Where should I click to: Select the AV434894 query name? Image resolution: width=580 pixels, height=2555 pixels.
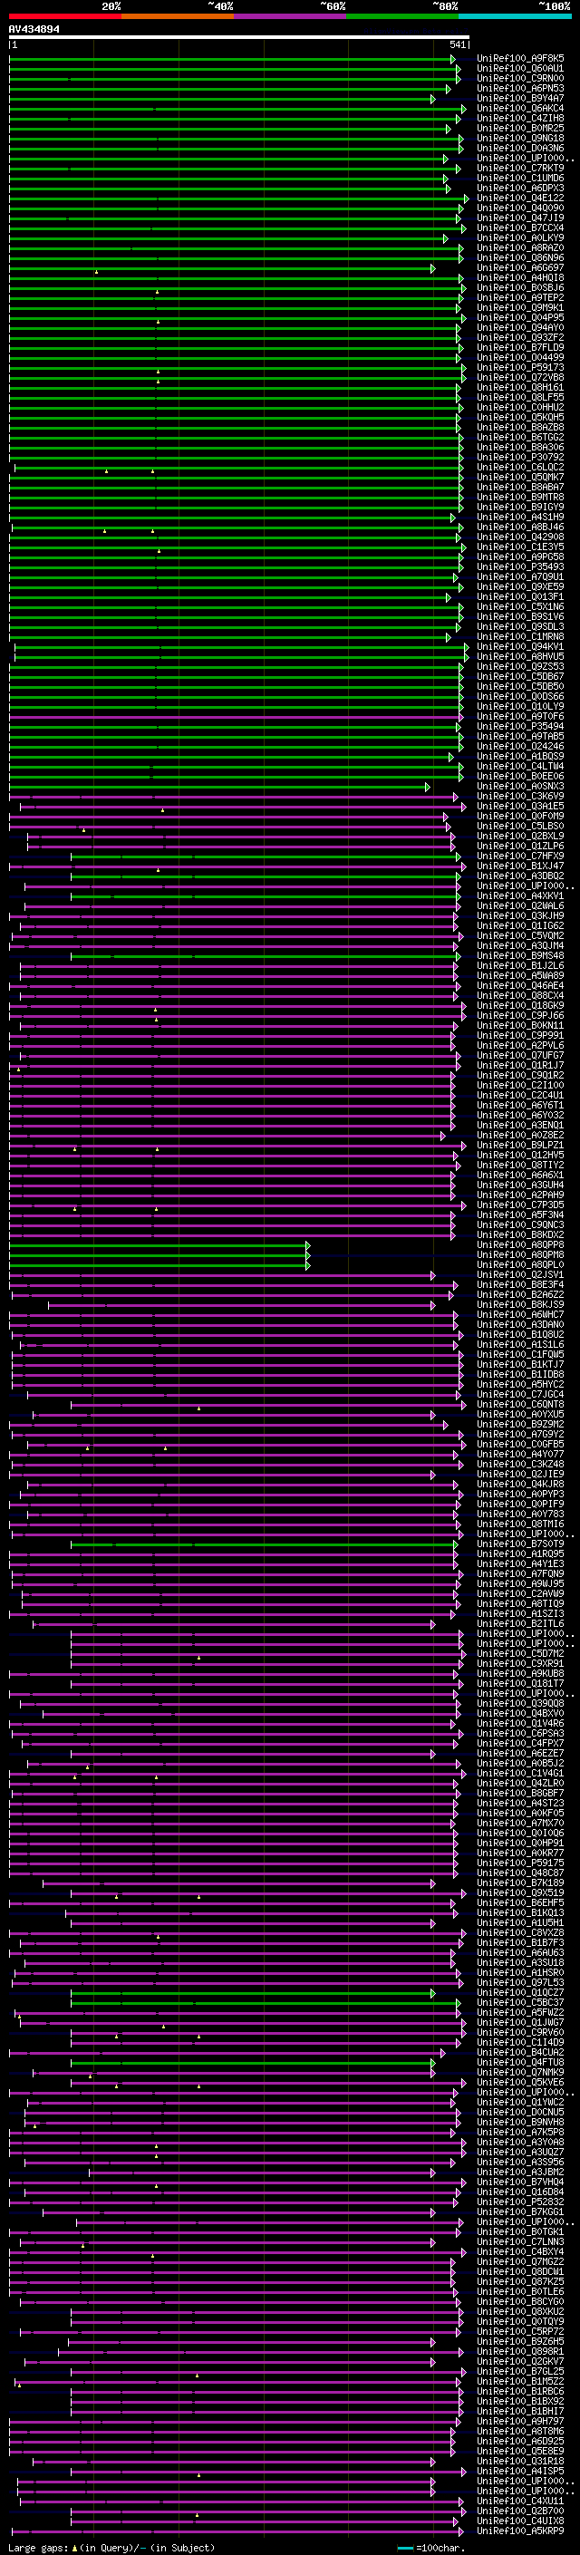[34, 30]
